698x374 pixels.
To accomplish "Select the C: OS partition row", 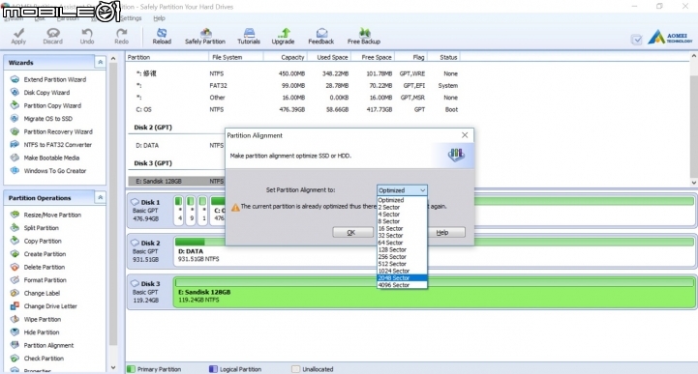I will coord(296,109).
